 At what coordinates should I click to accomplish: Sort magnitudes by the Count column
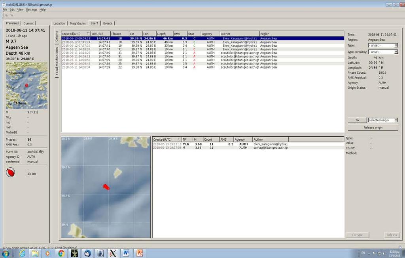(x=211, y=140)
